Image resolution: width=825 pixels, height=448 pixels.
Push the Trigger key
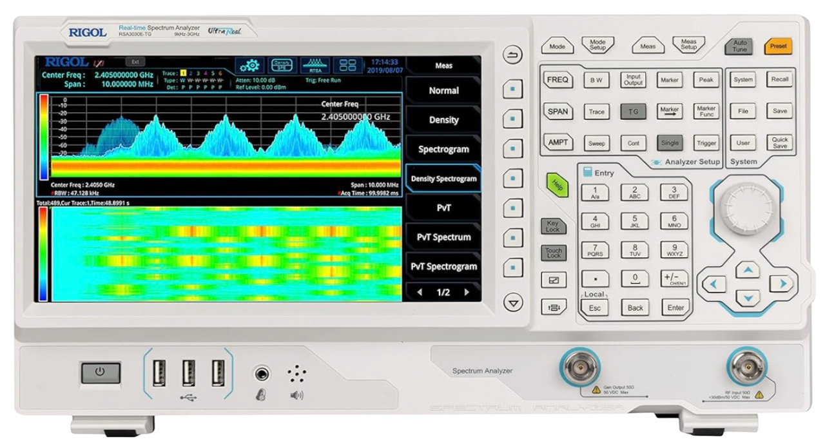point(706,143)
